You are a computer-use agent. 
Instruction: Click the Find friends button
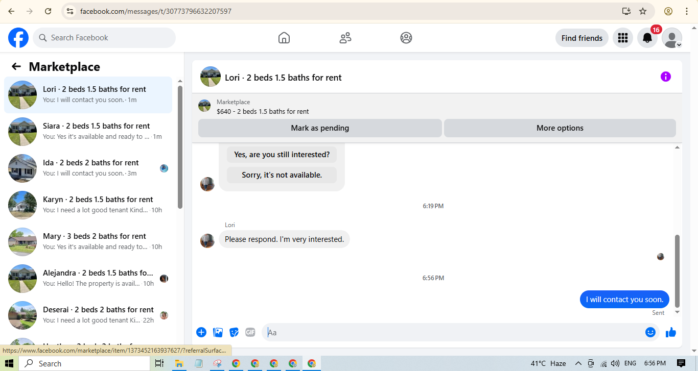(x=582, y=38)
